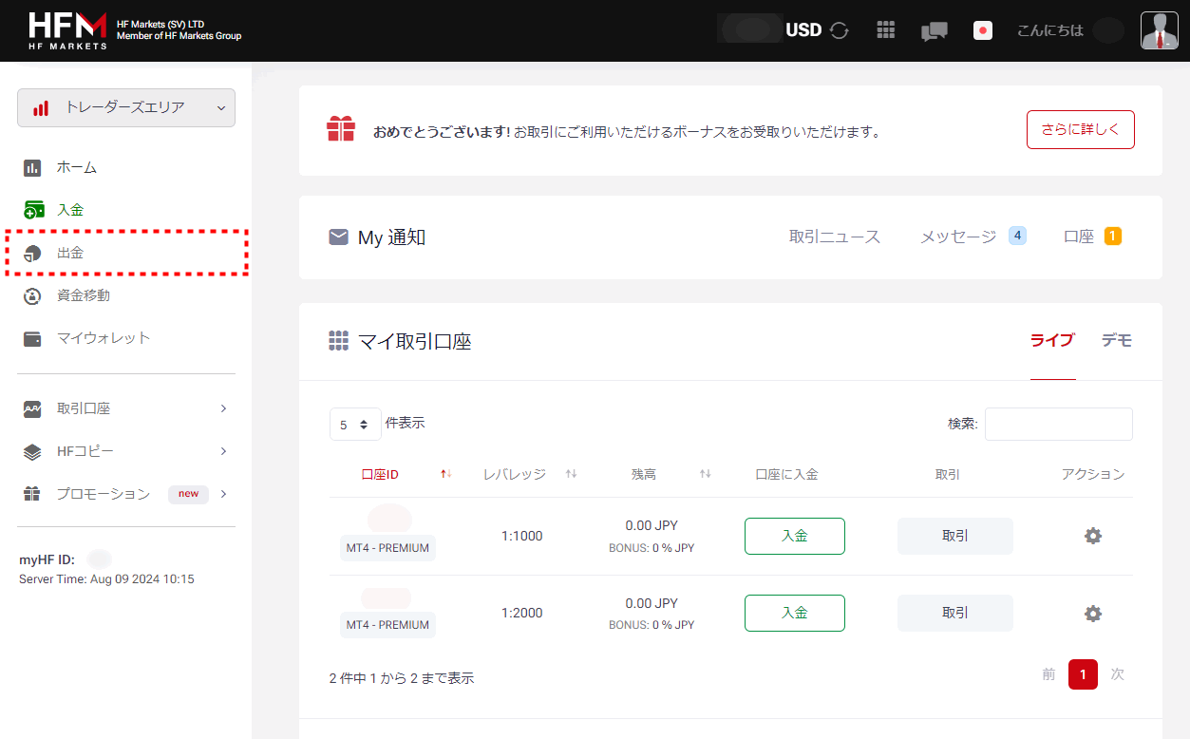1190x739 pixels.
Task: Sort by 口座ID column arrows
Action: pyautogui.click(x=445, y=474)
